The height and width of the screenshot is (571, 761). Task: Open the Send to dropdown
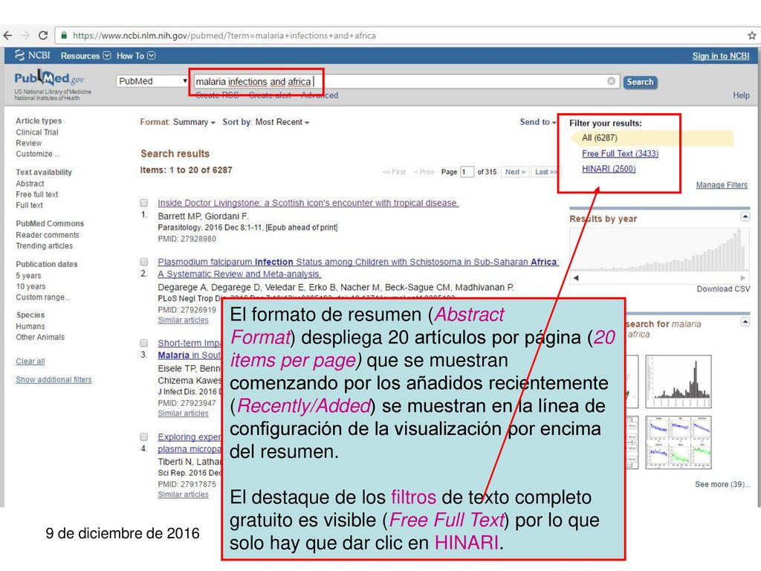coord(538,122)
